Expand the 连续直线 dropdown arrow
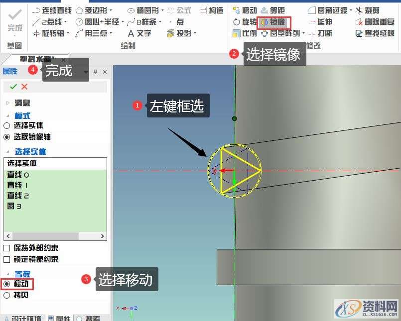The width and height of the screenshot is (401, 321). click(x=74, y=9)
